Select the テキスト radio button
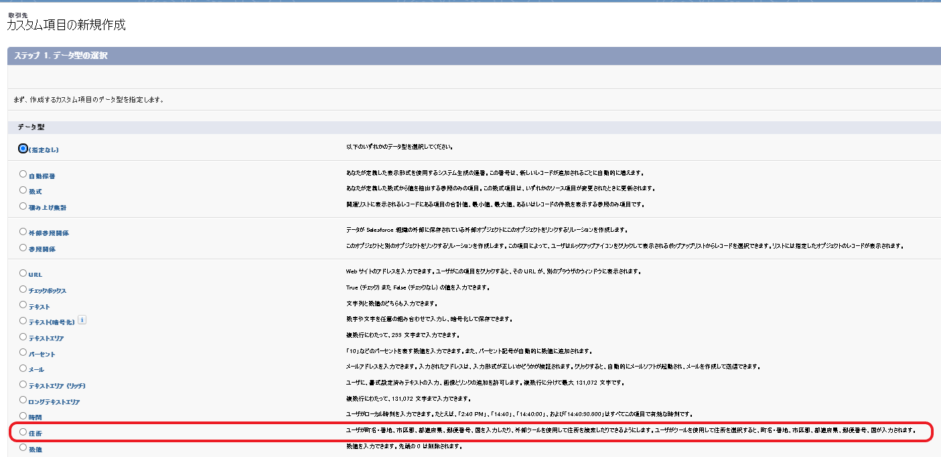Viewport: 941px width, 457px height. [23, 305]
